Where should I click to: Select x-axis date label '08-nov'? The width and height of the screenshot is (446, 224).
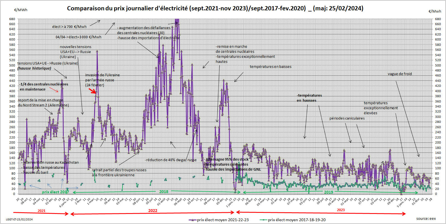207,201
